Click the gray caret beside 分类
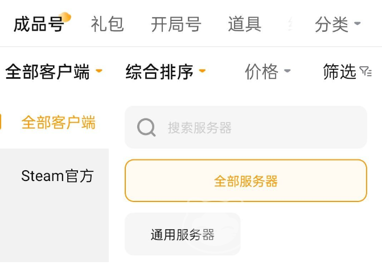382x265 pixels. tap(358, 24)
